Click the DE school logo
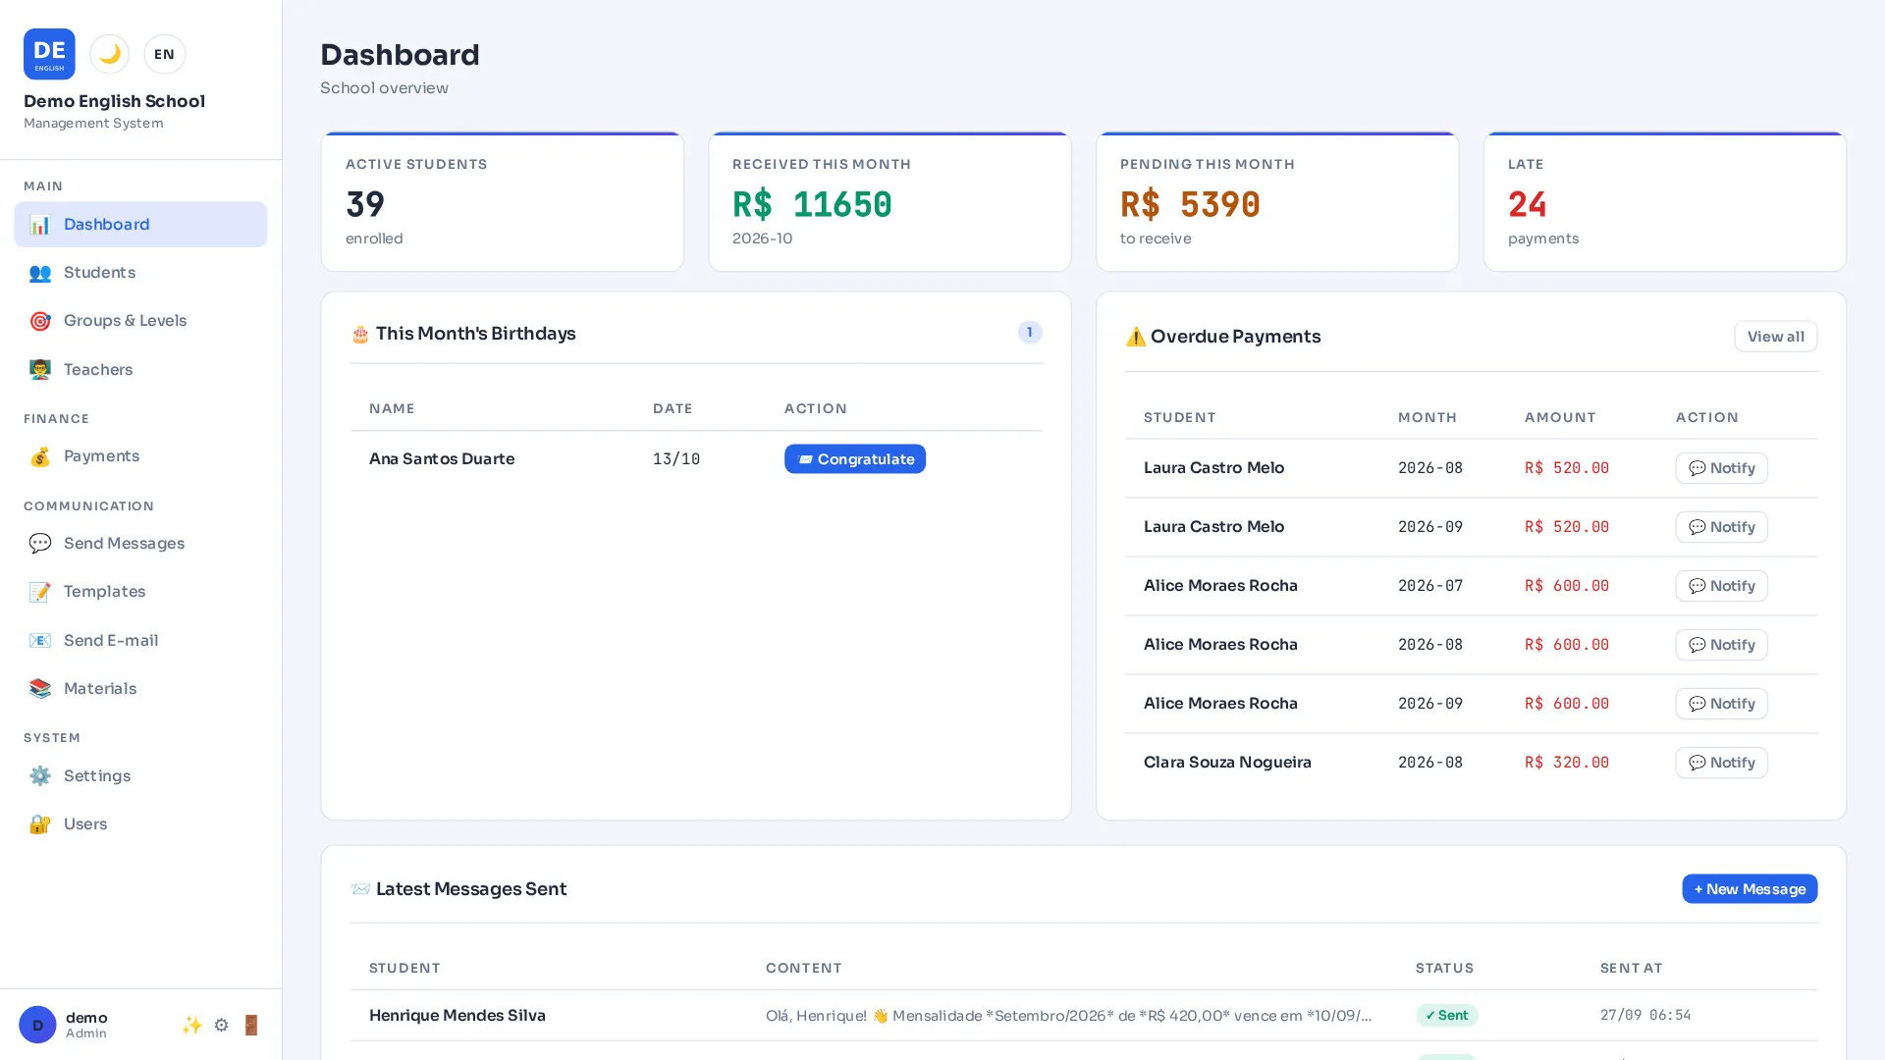 [49, 54]
